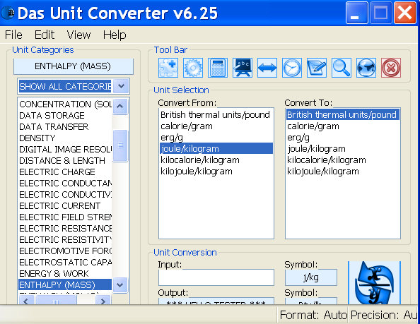Select ELECTRIC RESISTIVITY category
The height and width of the screenshot is (324, 420).
(65, 240)
